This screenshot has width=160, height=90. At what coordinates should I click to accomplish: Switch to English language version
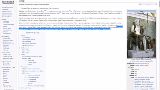pyautogui.click(x=5, y=73)
